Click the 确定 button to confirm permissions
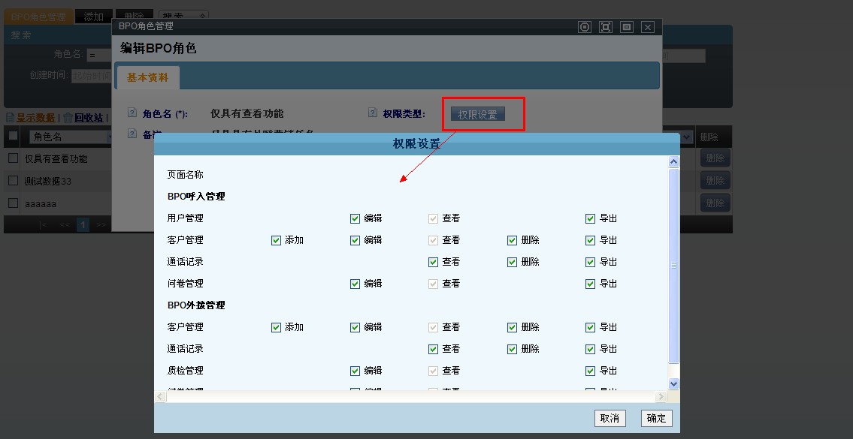 (656, 418)
